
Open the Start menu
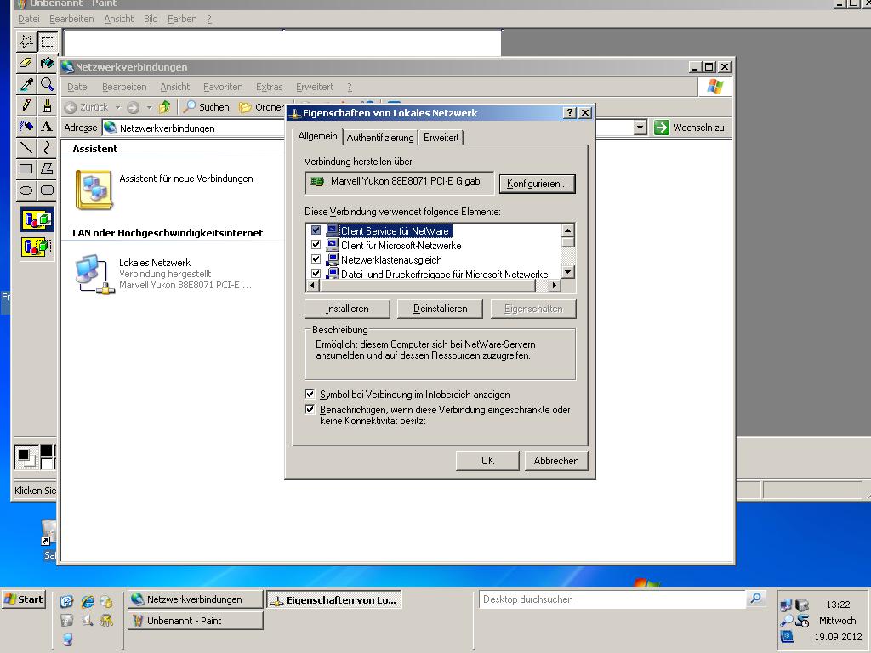click(23, 599)
